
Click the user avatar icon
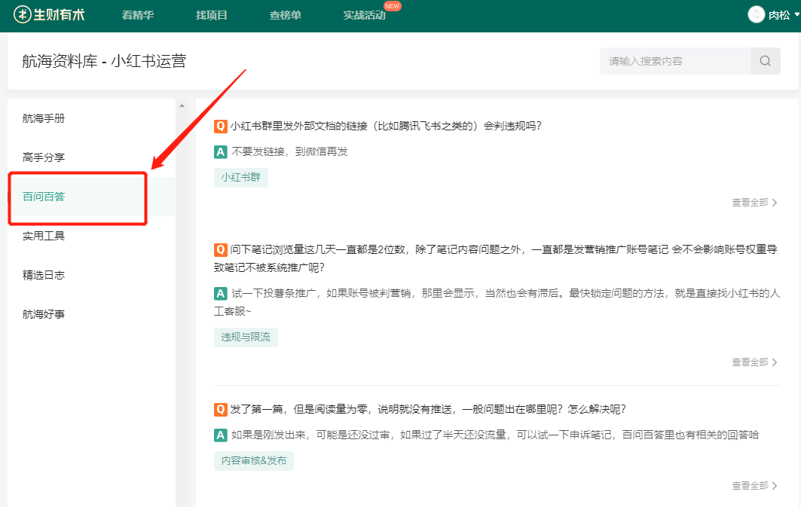click(x=756, y=14)
